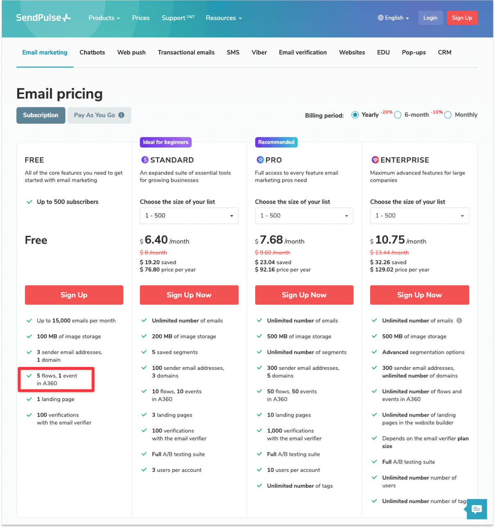This screenshot has height=528, width=495.
Task: Click the Standard plan coin icon
Action: click(x=144, y=160)
